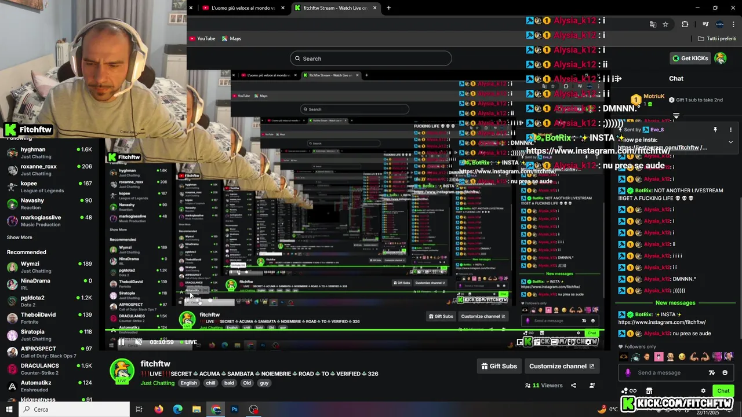Viewport: 742px width, 417px height.
Task: Open kopee League of Legends channel
Action: pyautogui.click(x=49, y=186)
